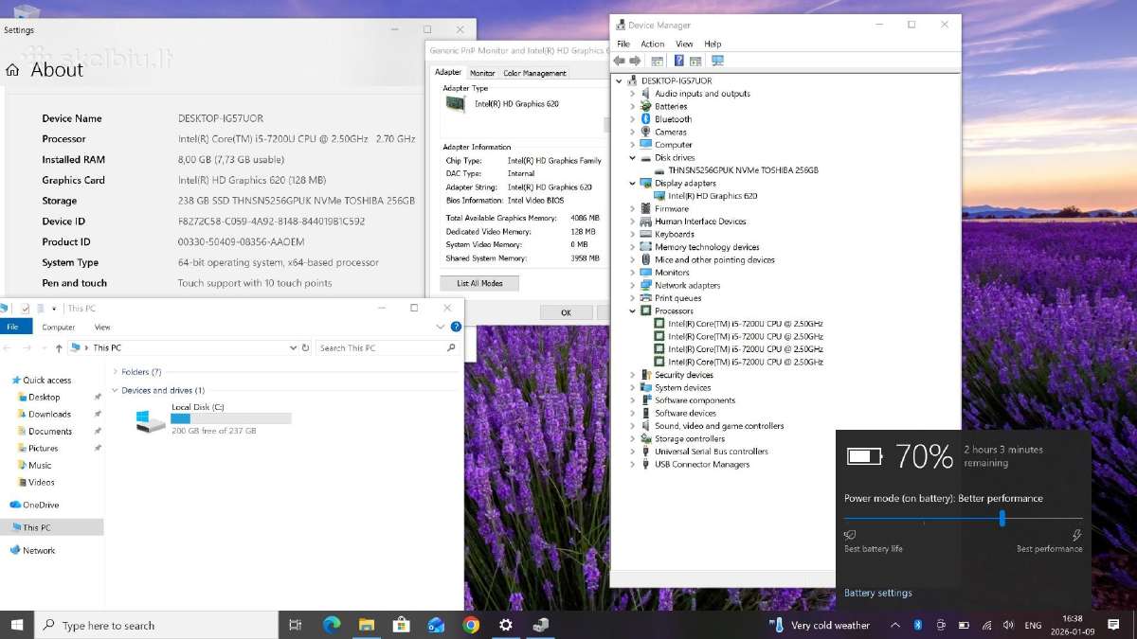
Task: Go up one level with Explorer's up arrow
Action: [59, 347]
